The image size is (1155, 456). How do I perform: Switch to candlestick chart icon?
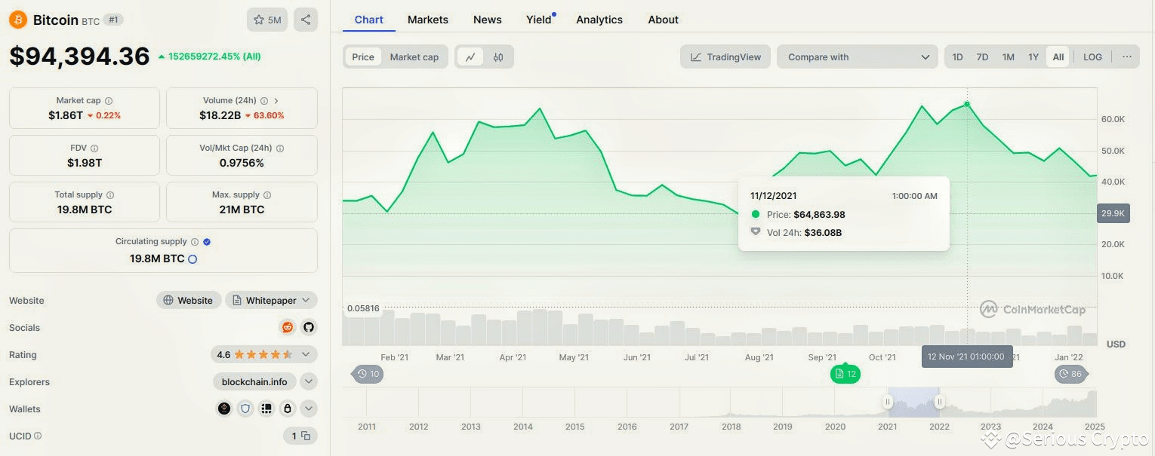click(x=498, y=57)
